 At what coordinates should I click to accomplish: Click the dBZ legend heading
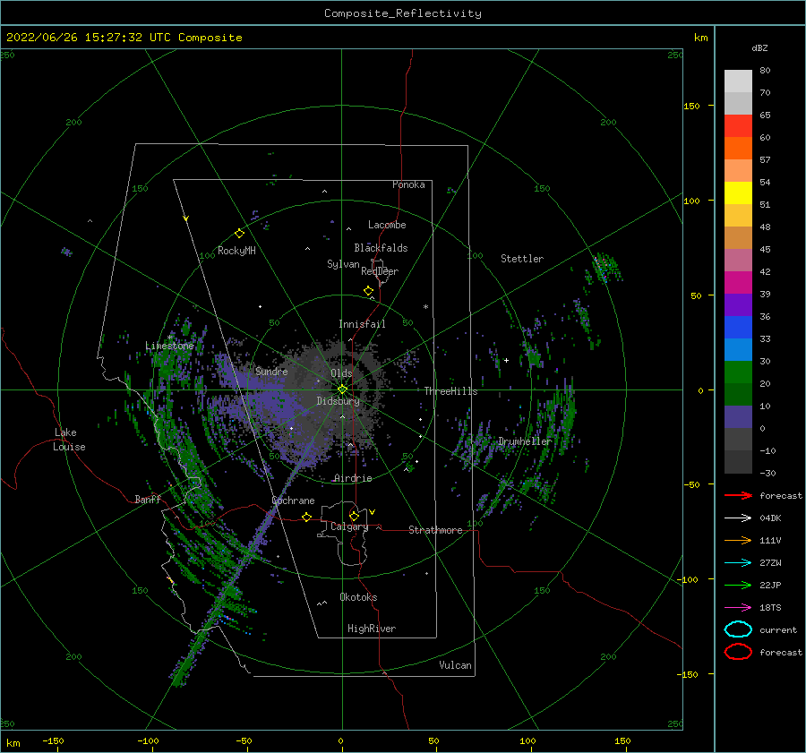tap(759, 48)
